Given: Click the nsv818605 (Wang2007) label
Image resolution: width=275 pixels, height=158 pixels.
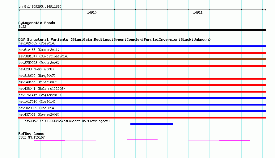Looking at the screenshot, I should (x=37, y=76).
